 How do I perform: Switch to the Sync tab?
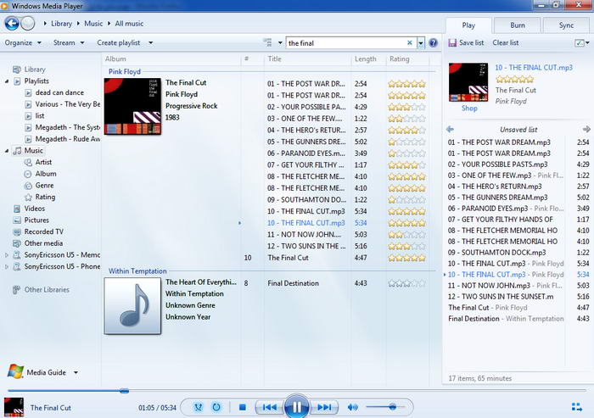click(x=566, y=25)
